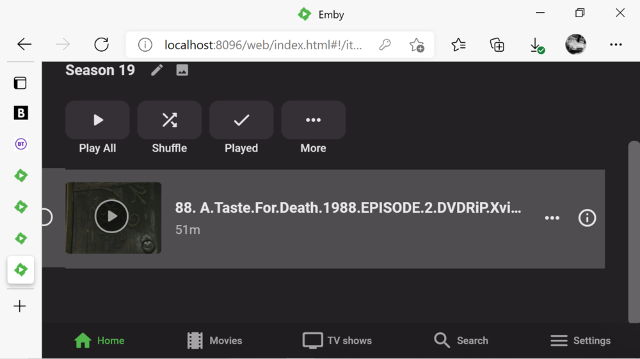Viewport: 640px width, 359px height.
Task: Reload the Emby page
Action: 102,44
